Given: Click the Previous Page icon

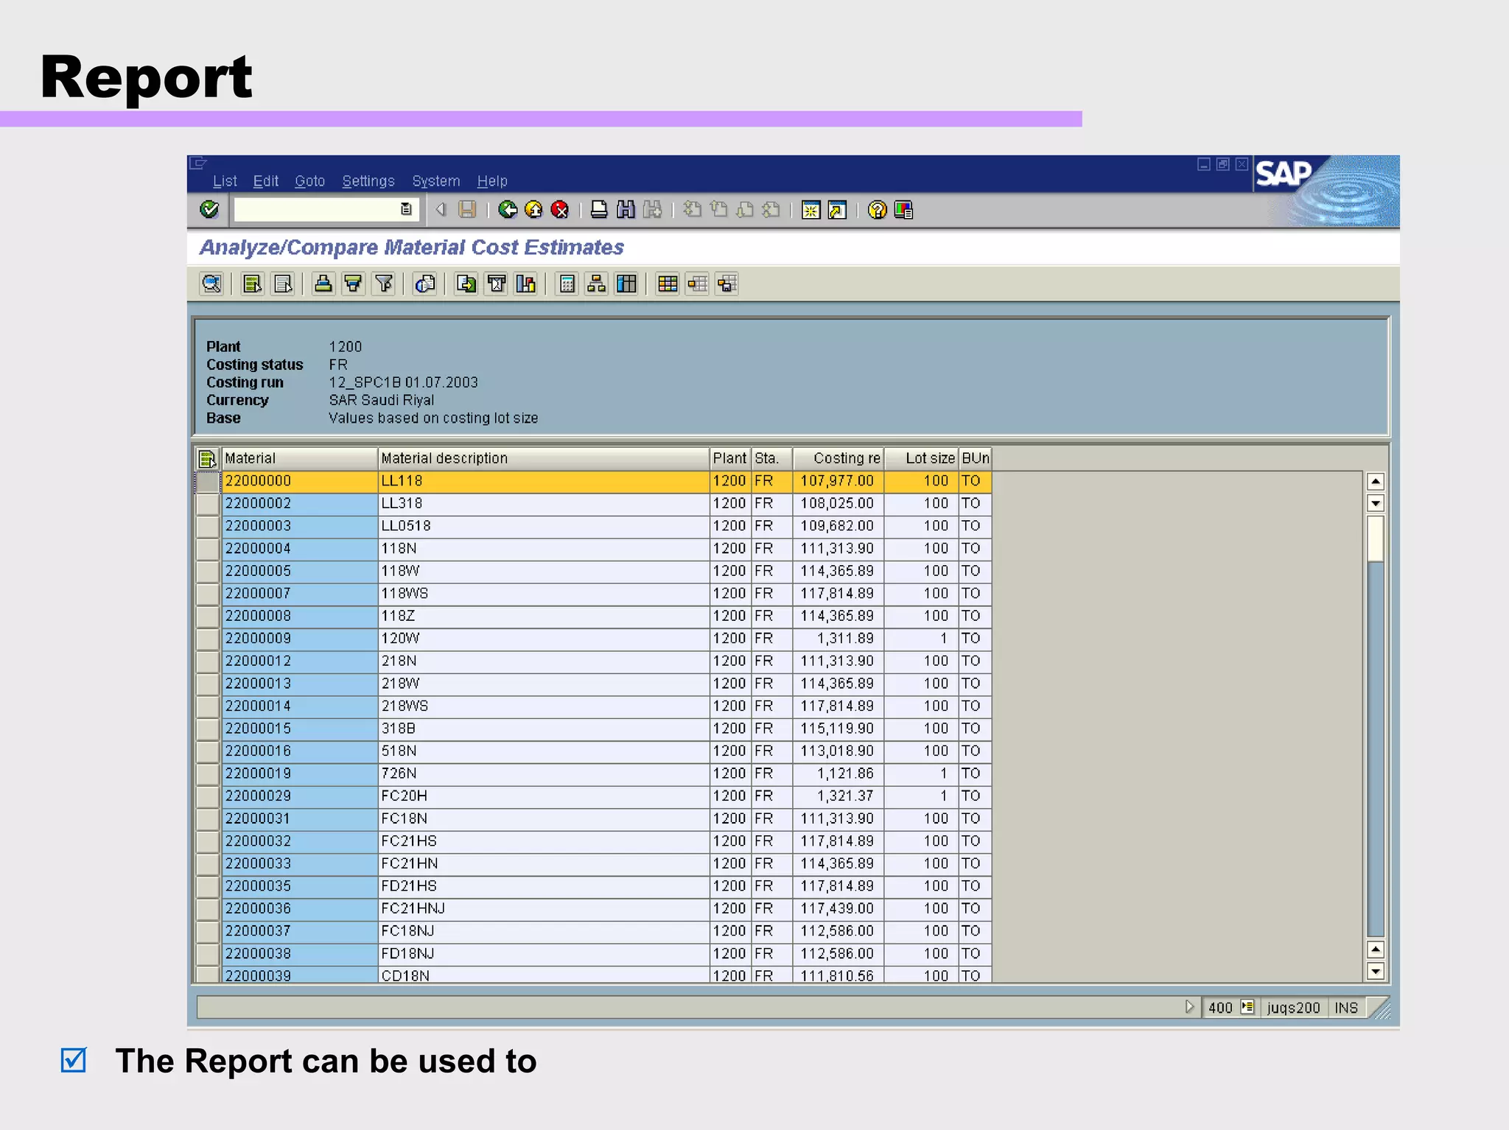Looking at the screenshot, I should click(x=718, y=210).
